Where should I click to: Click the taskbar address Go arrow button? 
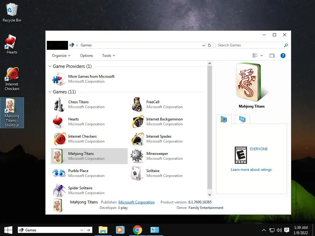pos(88,230)
